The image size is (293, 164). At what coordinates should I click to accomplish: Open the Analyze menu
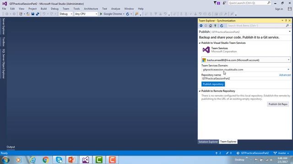click(x=115, y=9)
